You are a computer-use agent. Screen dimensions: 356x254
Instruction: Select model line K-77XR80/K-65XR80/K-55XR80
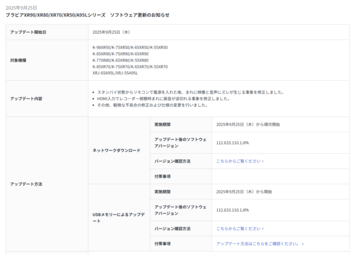point(120,61)
